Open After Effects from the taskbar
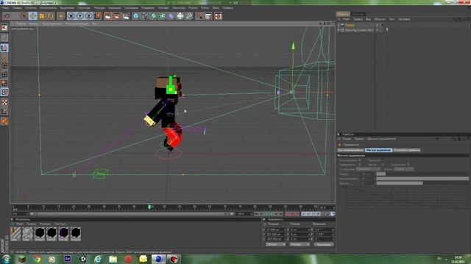This screenshot has width=471, height=264. 68,259
